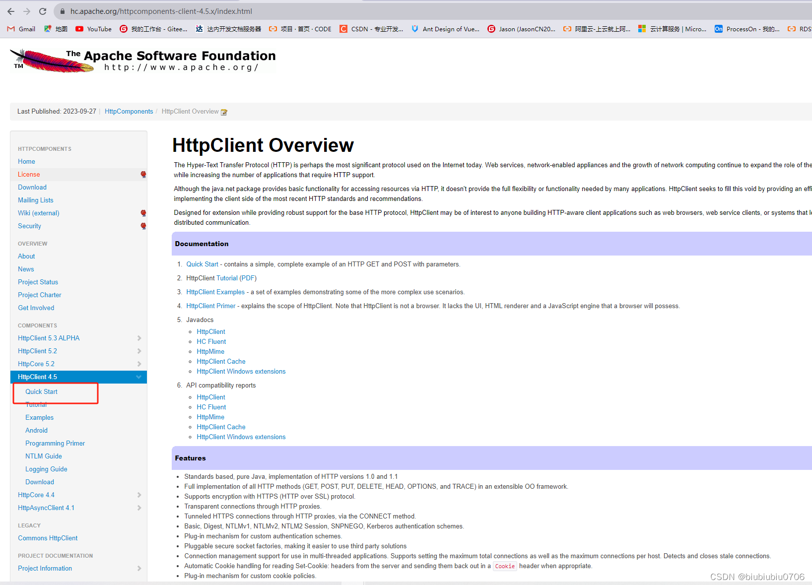The width and height of the screenshot is (812, 585).
Task: Expand the Project Information entry
Action: coord(139,568)
